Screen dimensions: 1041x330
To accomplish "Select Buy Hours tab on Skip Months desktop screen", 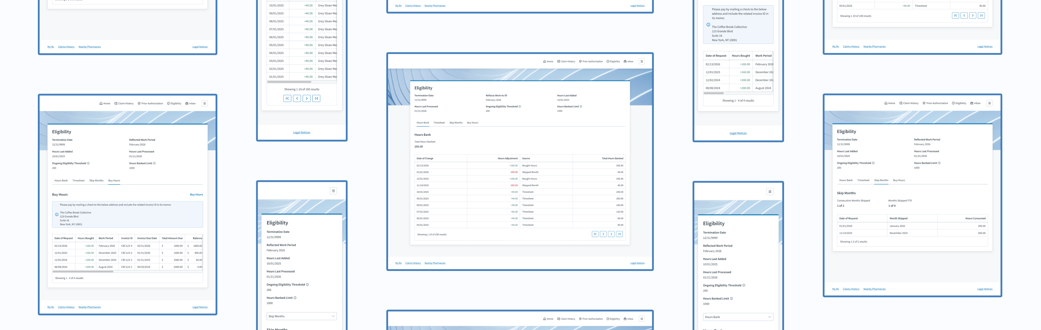I will (x=899, y=180).
